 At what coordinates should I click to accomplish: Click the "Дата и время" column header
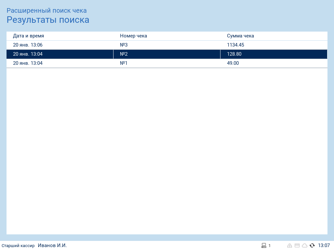pyautogui.click(x=28, y=36)
